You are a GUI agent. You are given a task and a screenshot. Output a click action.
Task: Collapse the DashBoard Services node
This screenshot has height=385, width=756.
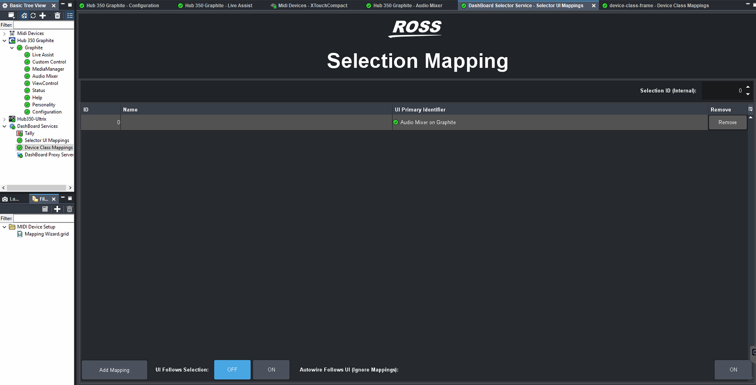(4, 126)
